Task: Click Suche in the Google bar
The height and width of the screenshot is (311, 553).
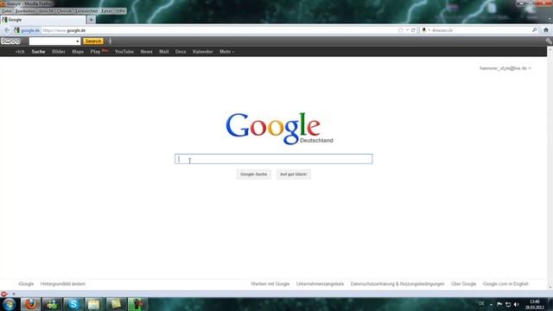Action: [x=38, y=52]
